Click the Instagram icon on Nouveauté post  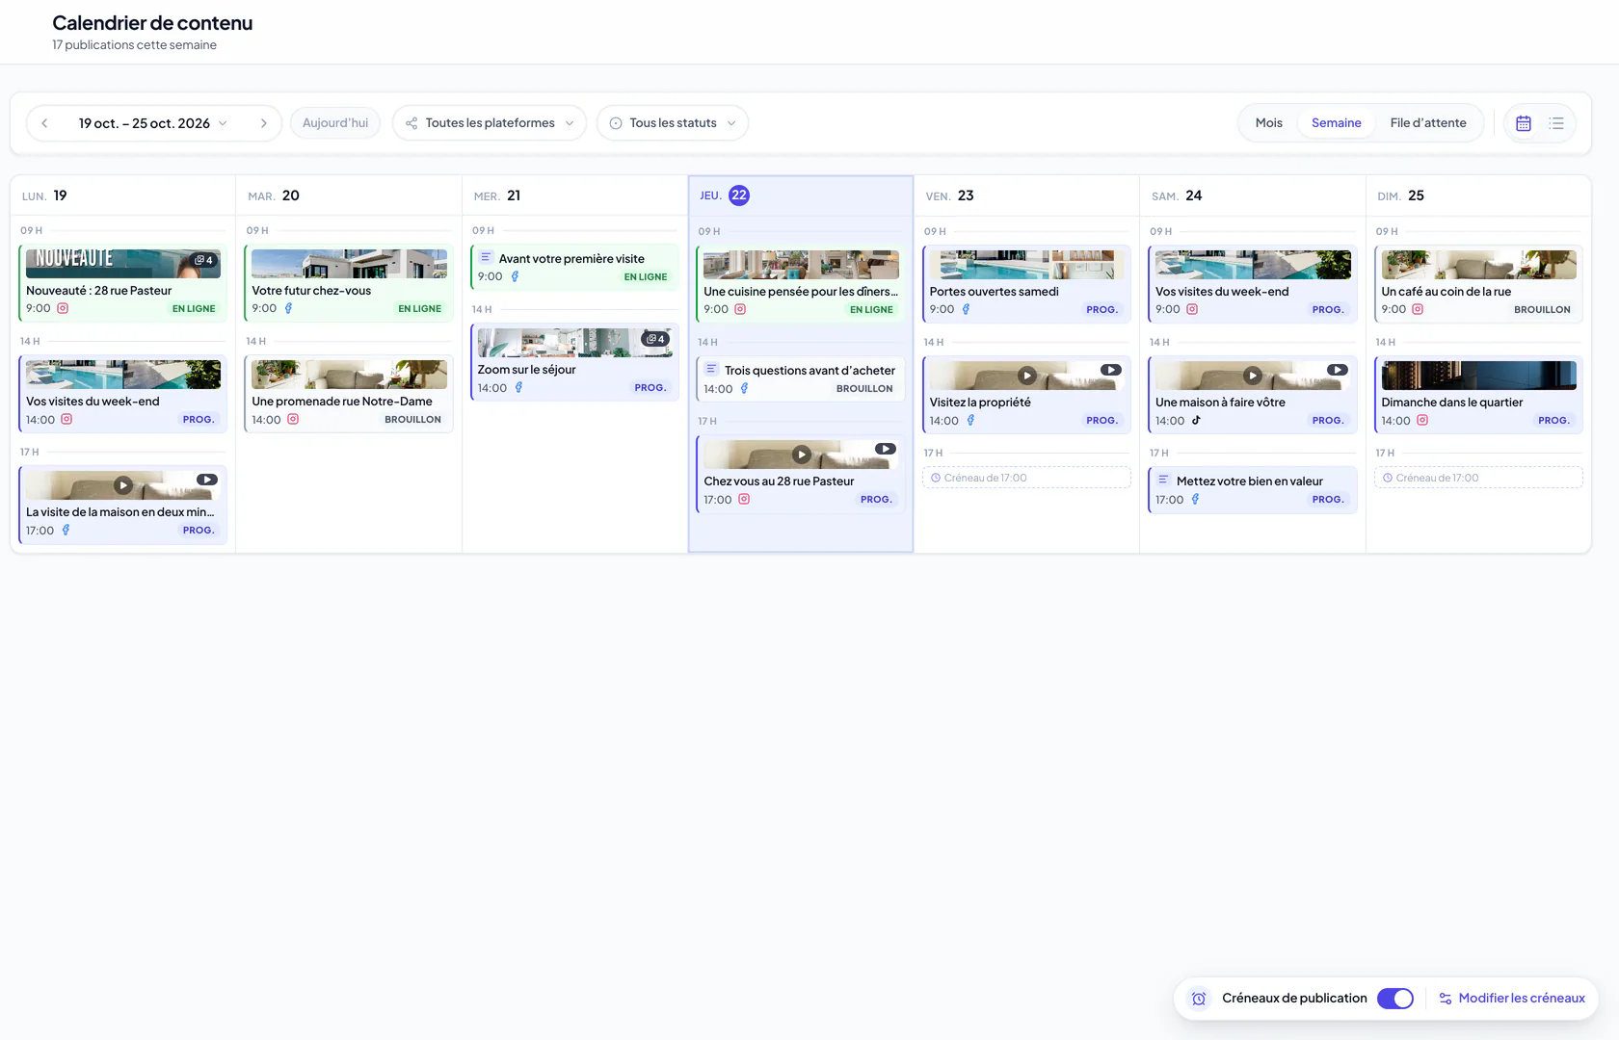pyautogui.click(x=63, y=308)
